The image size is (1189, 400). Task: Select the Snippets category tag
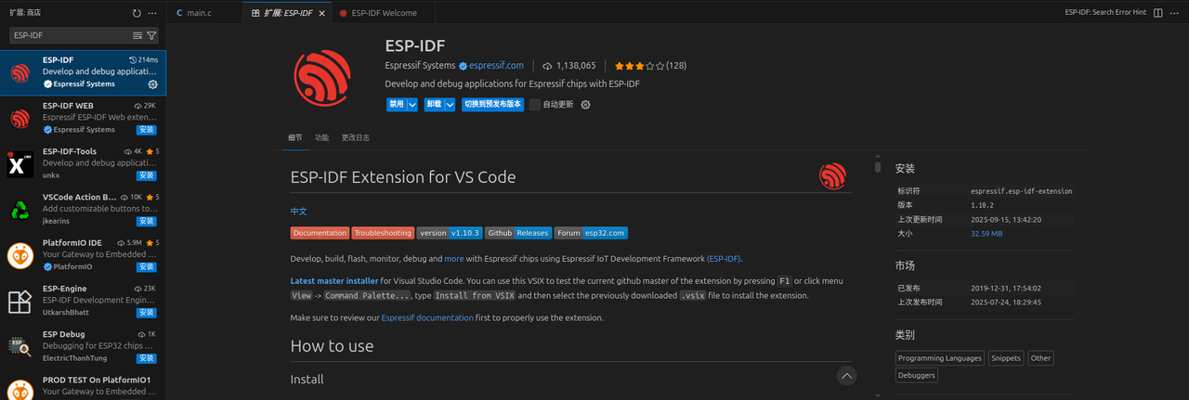1005,358
